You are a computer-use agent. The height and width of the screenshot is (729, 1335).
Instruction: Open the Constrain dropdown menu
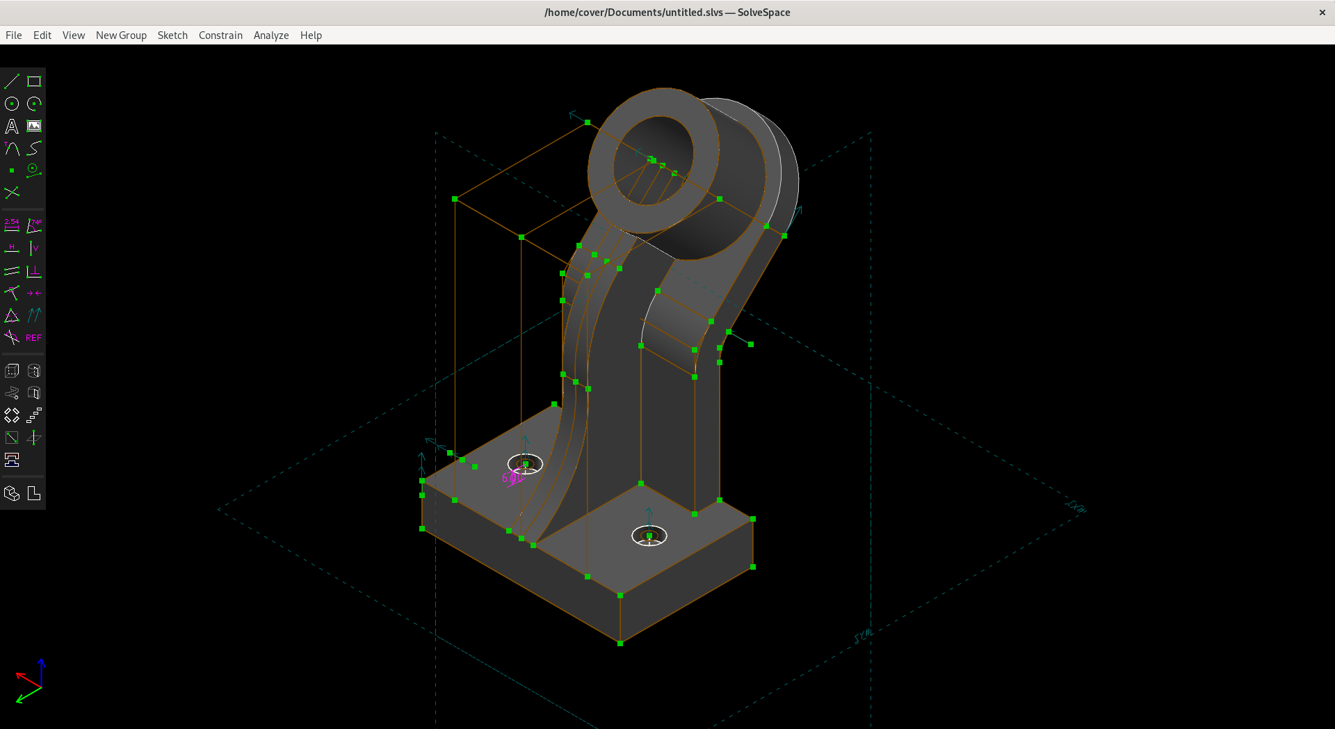[220, 35]
